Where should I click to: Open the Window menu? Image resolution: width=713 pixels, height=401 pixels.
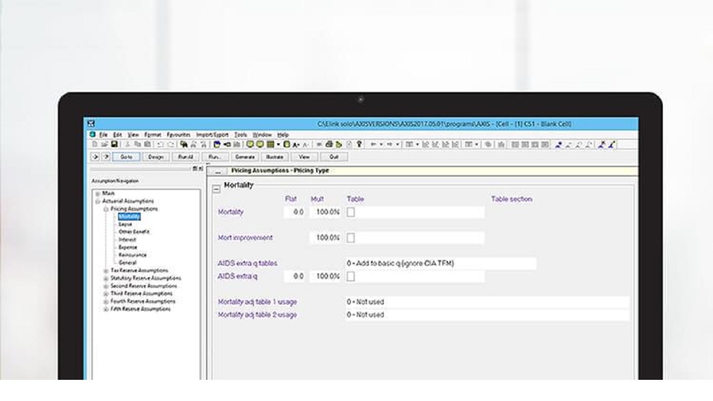(x=262, y=135)
